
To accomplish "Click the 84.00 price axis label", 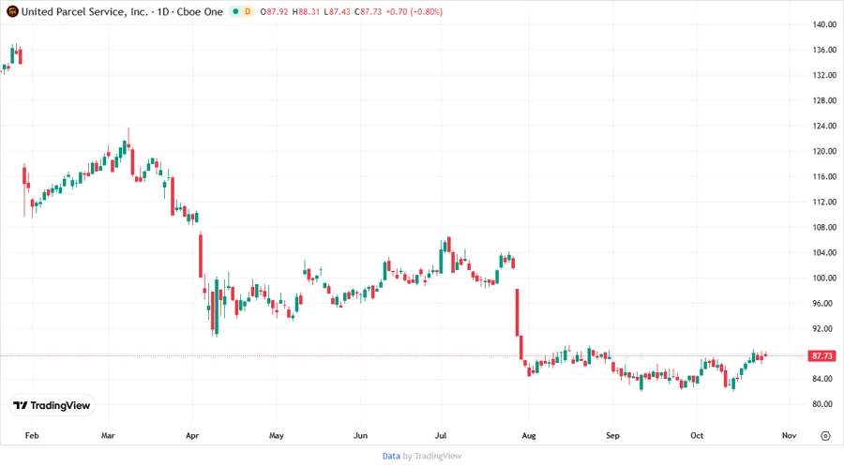I will [x=822, y=378].
